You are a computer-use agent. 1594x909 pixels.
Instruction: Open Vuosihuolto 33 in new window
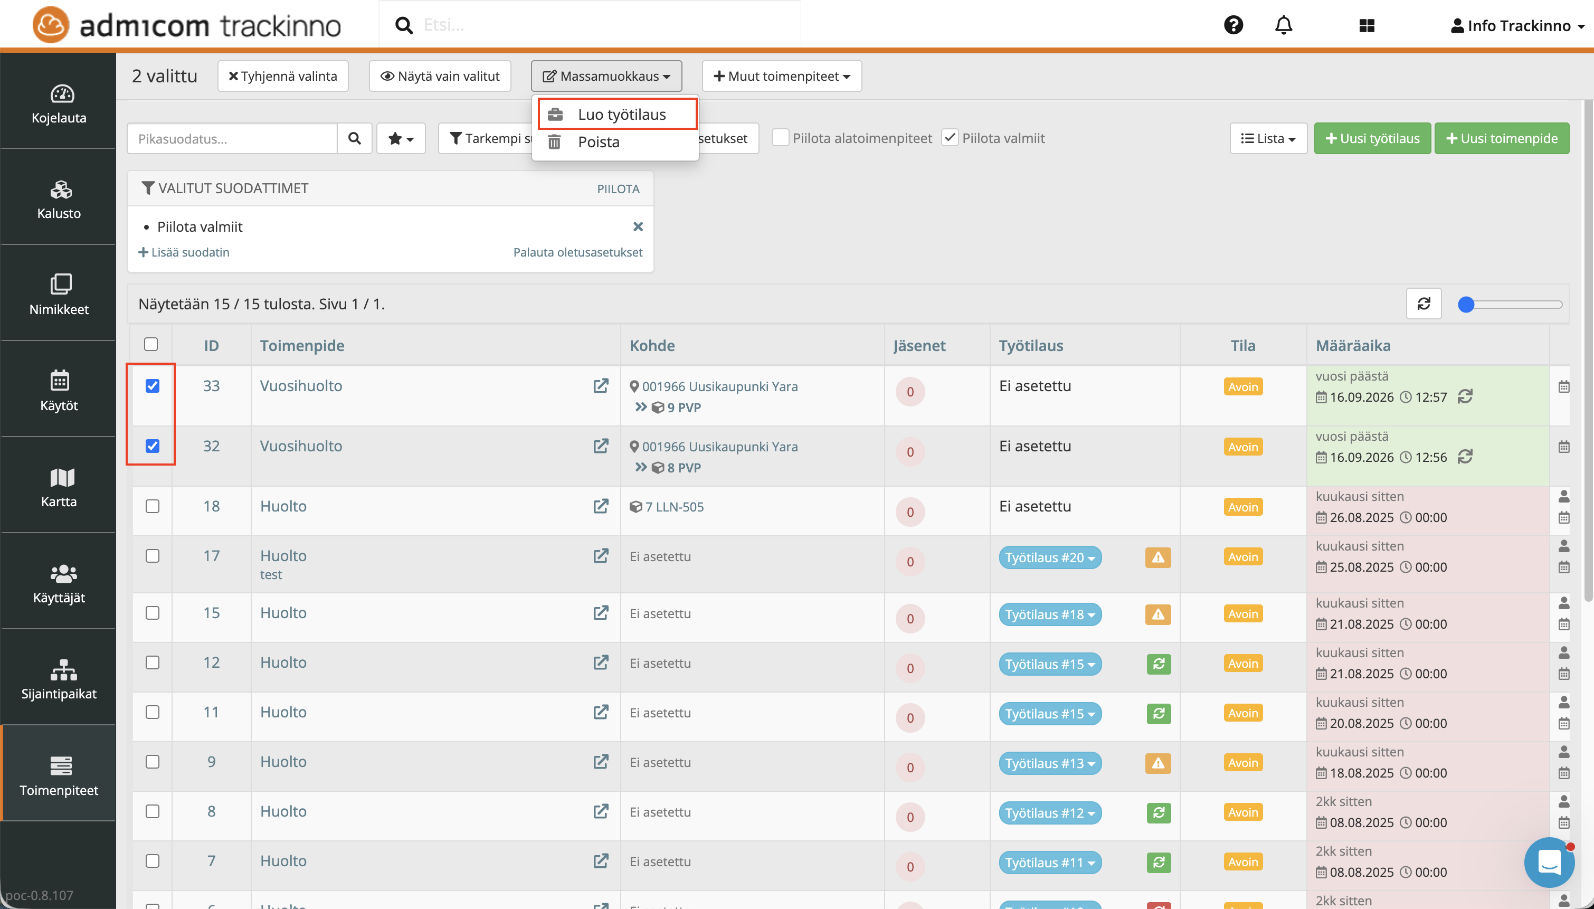point(601,386)
